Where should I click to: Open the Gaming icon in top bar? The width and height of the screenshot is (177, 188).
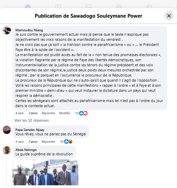pyautogui.click(x=149, y=6)
